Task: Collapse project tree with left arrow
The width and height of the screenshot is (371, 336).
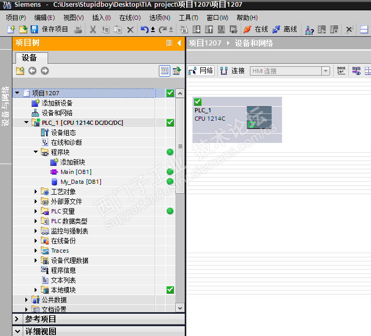Action: (179, 43)
